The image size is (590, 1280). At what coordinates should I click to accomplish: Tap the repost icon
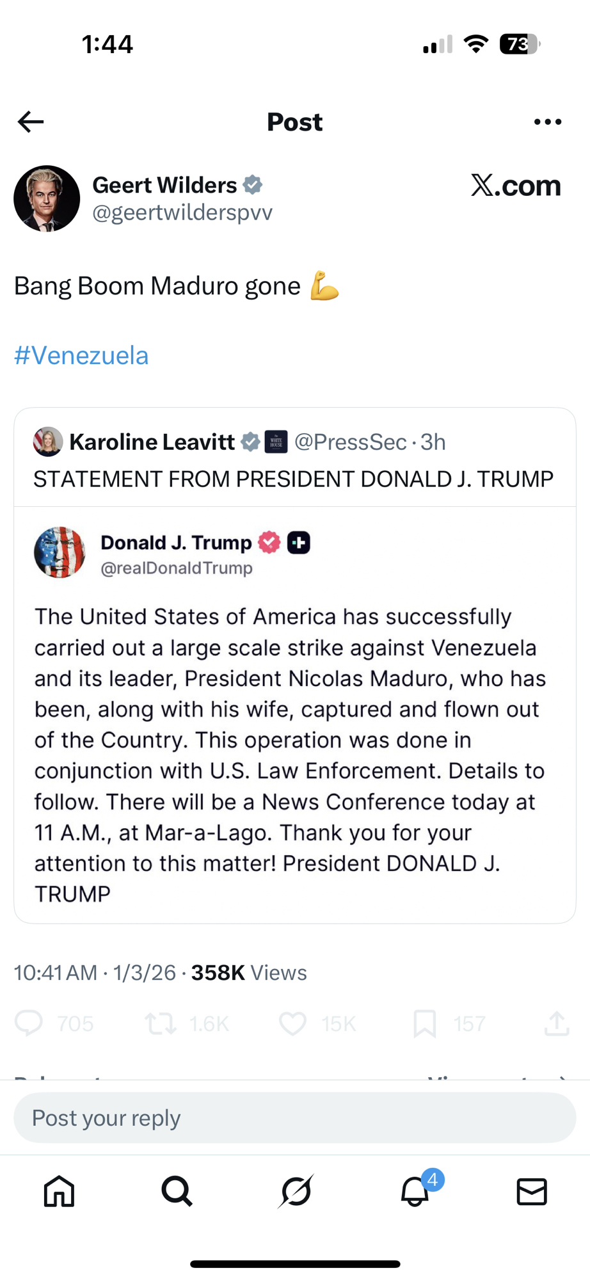161,1023
